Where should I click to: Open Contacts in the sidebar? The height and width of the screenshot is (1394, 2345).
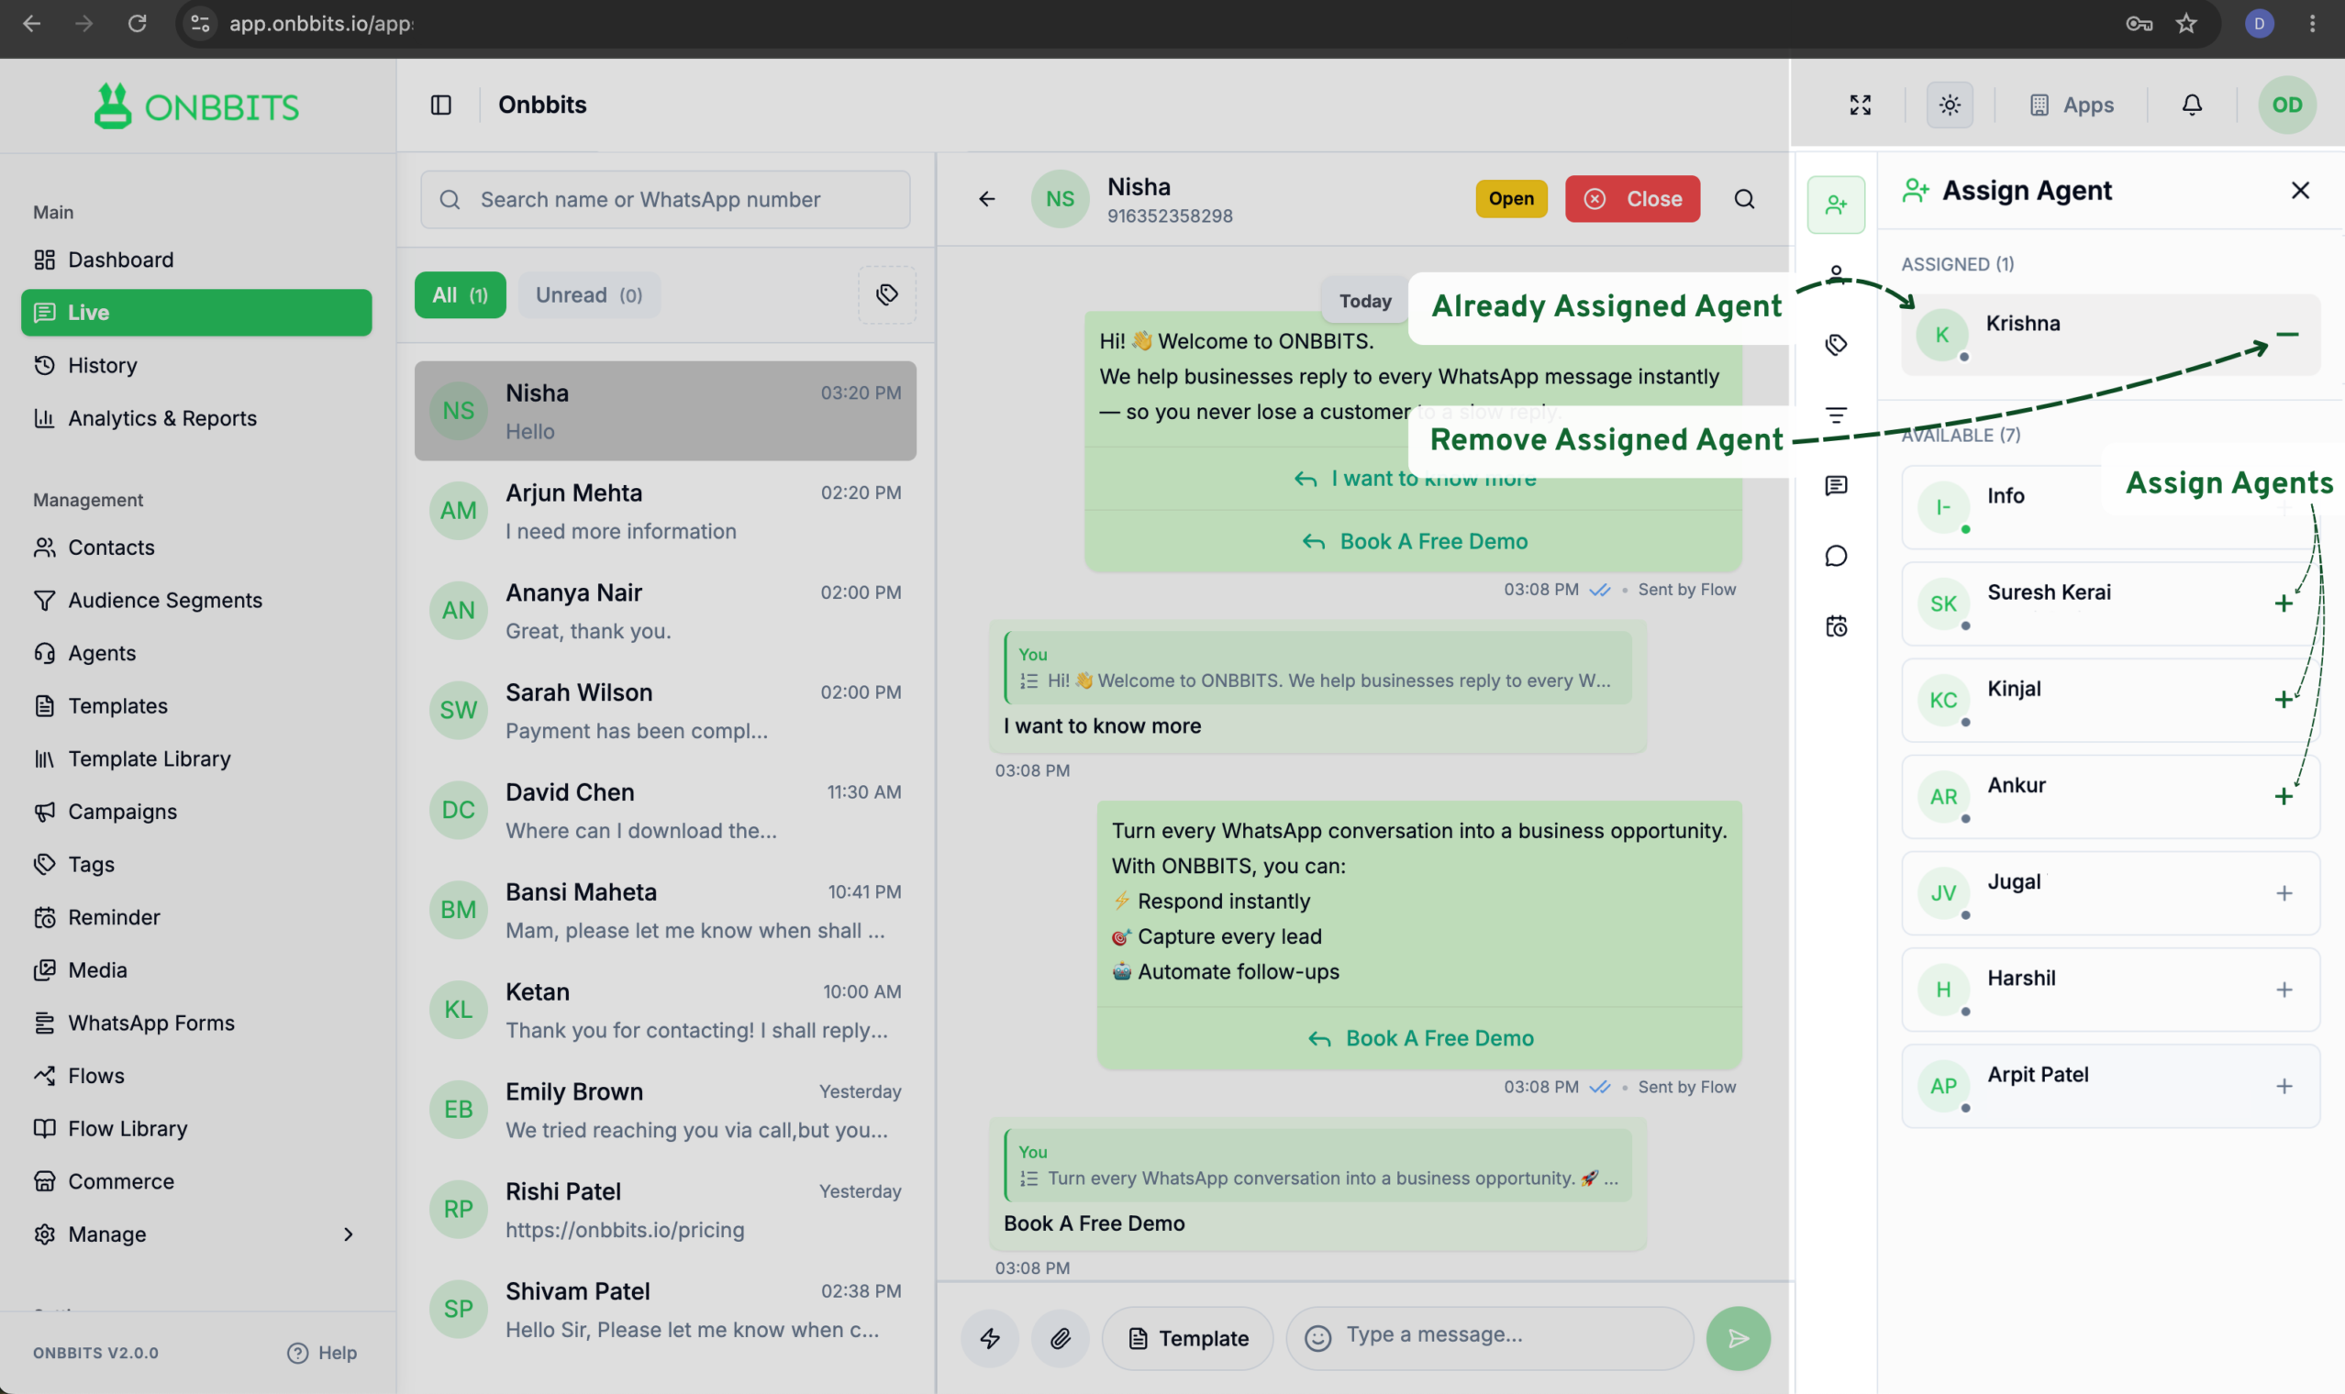(196, 547)
